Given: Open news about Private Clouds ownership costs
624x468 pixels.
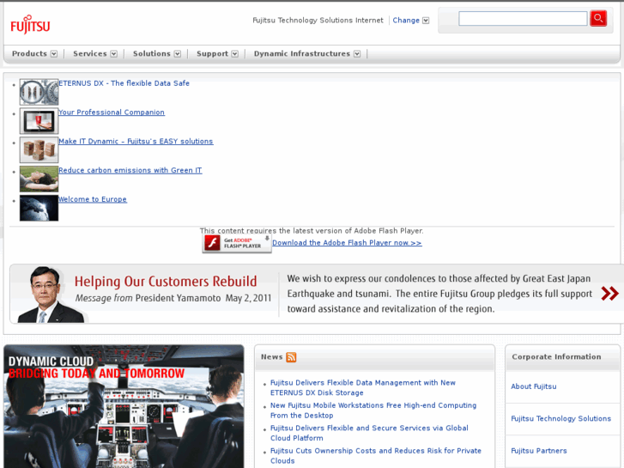Looking at the screenshot, I should 376,456.
